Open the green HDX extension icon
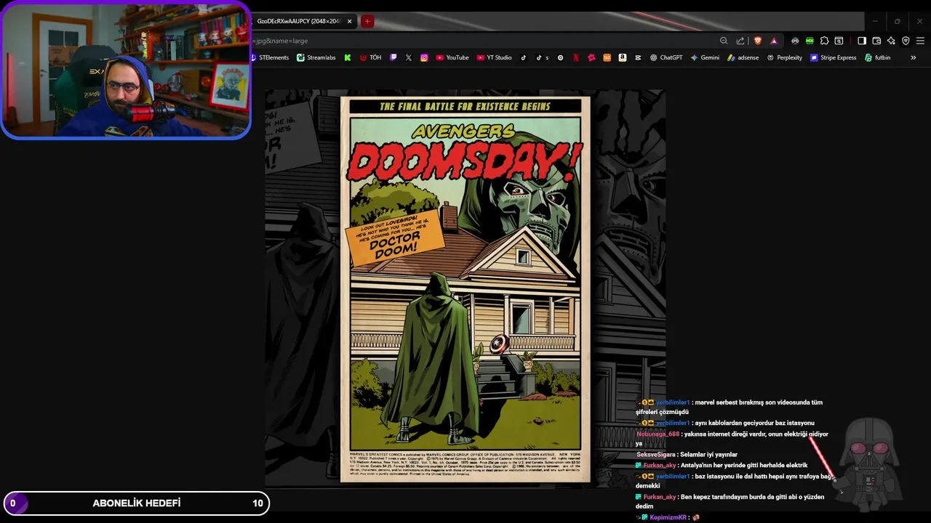Viewport: 931px width, 523px height. [x=810, y=41]
